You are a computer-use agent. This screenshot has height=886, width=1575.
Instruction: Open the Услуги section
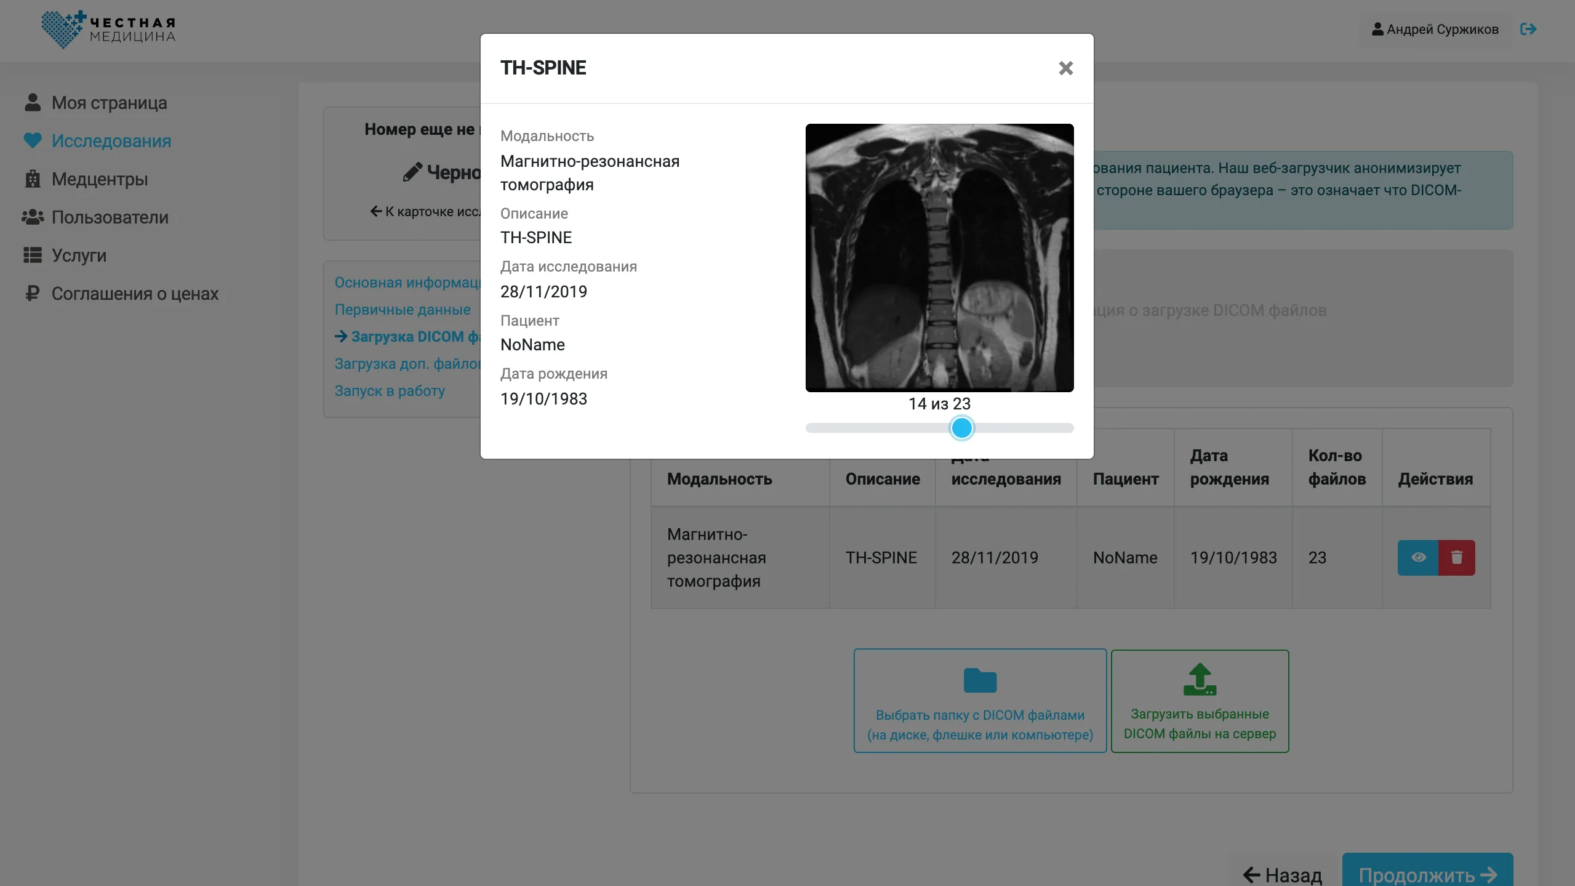[x=79, y=256]
